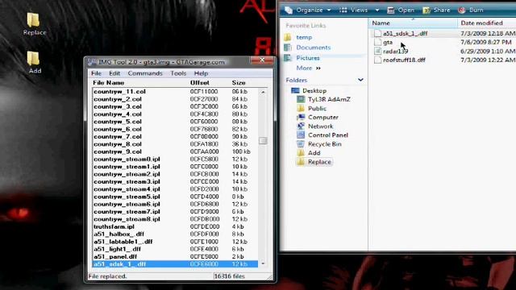Click the Share icon in Explorer toolbar
Image resolution: width=516 pixels, height=290 pixels.
427,10
